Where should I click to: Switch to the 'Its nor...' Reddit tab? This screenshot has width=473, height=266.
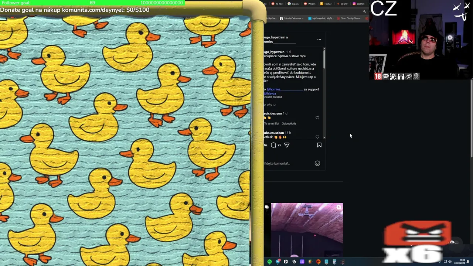(278, 4)
